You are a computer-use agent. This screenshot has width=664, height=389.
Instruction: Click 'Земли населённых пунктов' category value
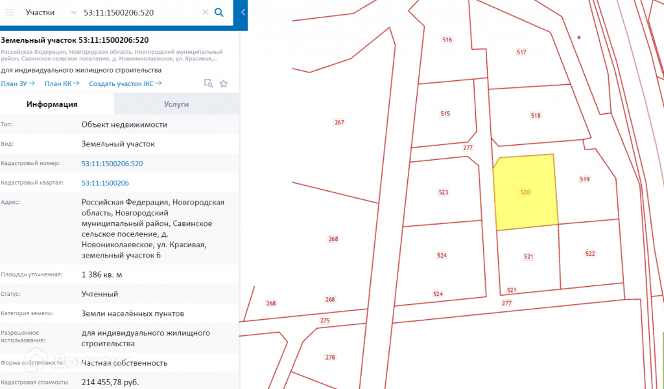point(132,313)
